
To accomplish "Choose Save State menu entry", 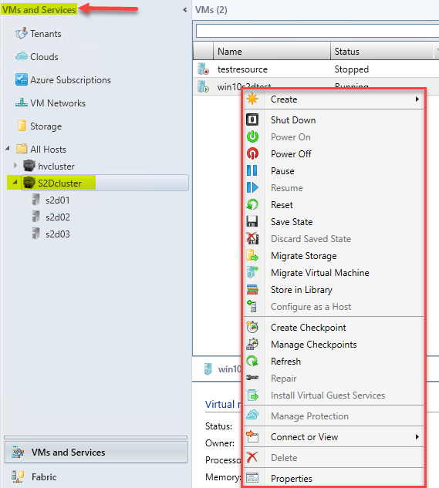I will pyautogui.click(x=333, y=221).
